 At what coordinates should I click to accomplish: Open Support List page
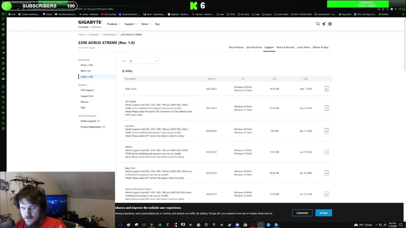(x=87, y=96)
